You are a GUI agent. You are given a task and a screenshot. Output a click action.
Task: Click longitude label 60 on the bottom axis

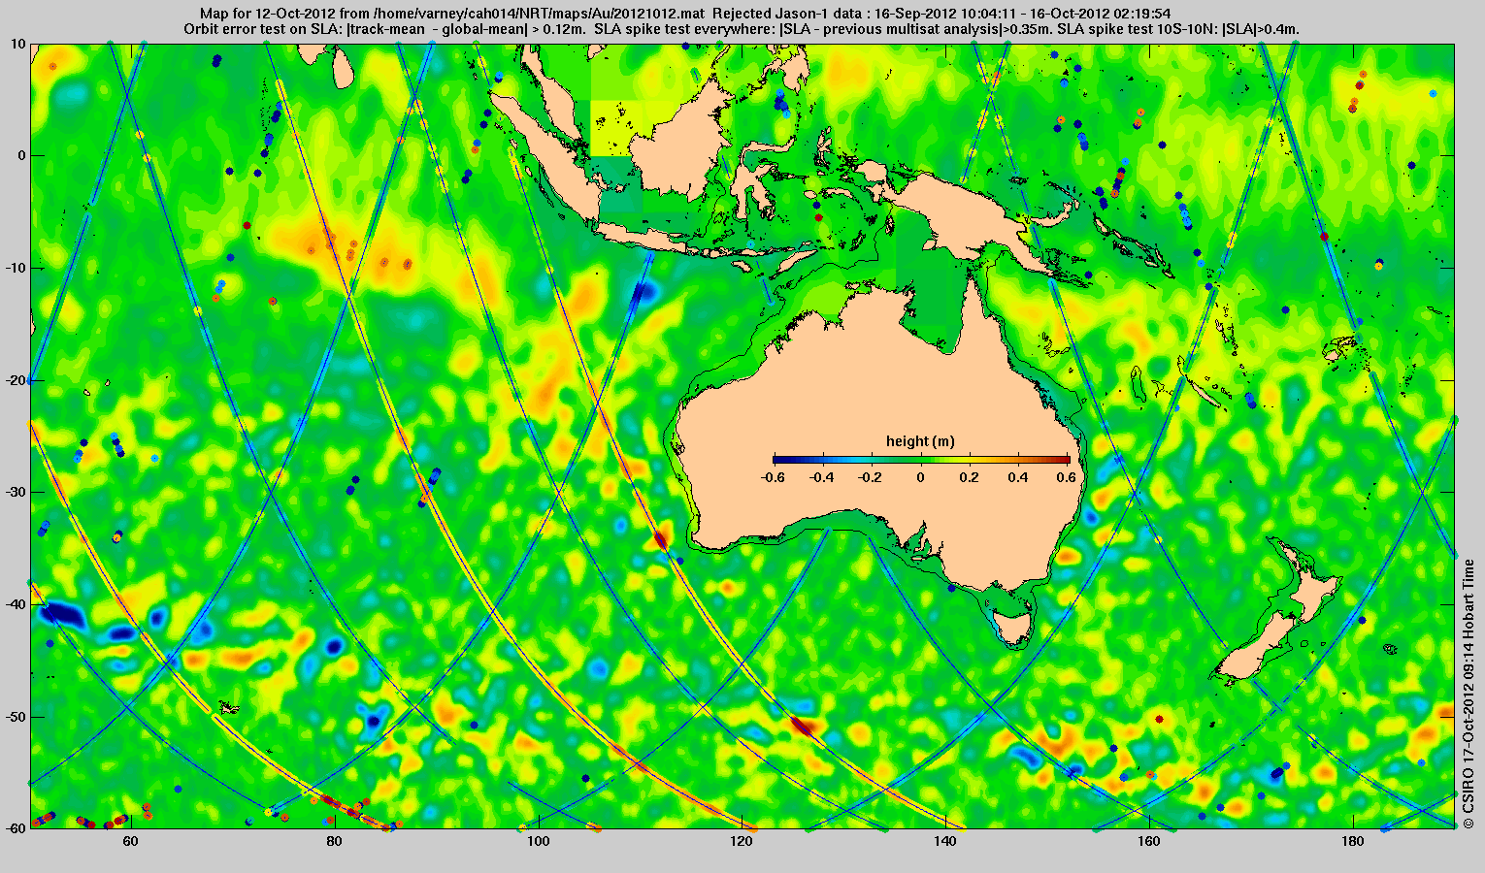(130, 842)
